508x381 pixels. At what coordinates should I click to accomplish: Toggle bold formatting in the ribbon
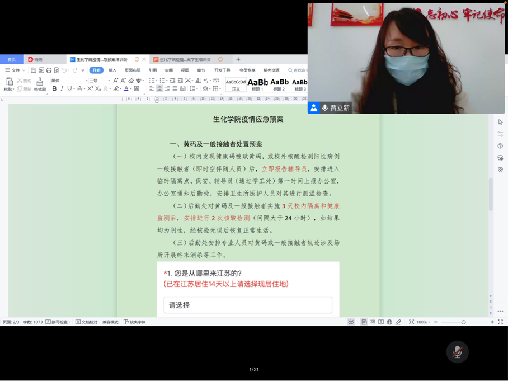click(x=54, y=89)
